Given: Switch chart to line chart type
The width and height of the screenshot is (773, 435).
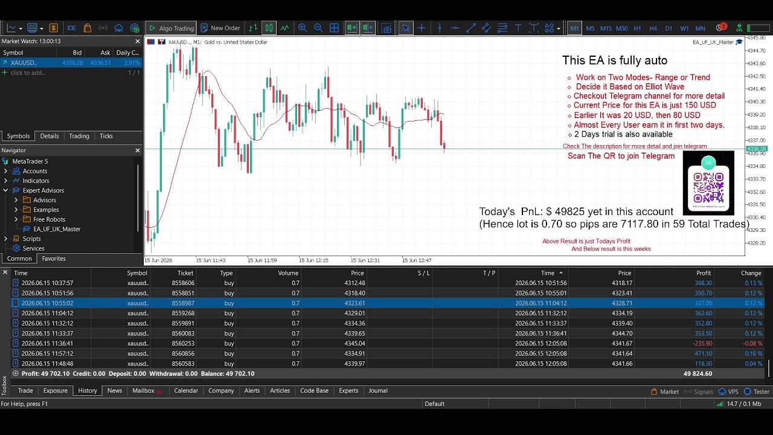Looking at the screenshot, I should tap(284, 28).
